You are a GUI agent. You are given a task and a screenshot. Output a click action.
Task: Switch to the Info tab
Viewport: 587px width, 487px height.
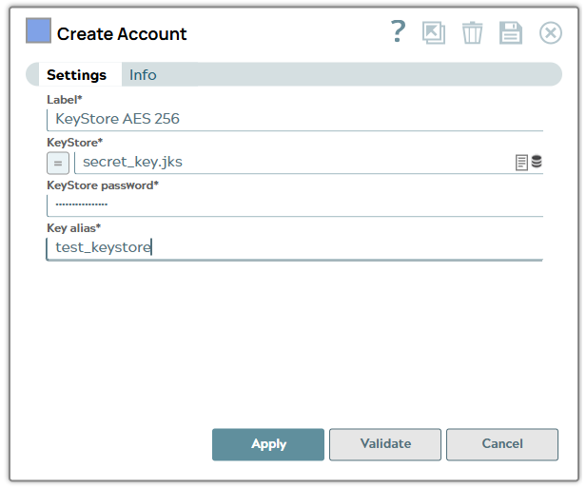[x=143, y=75]
